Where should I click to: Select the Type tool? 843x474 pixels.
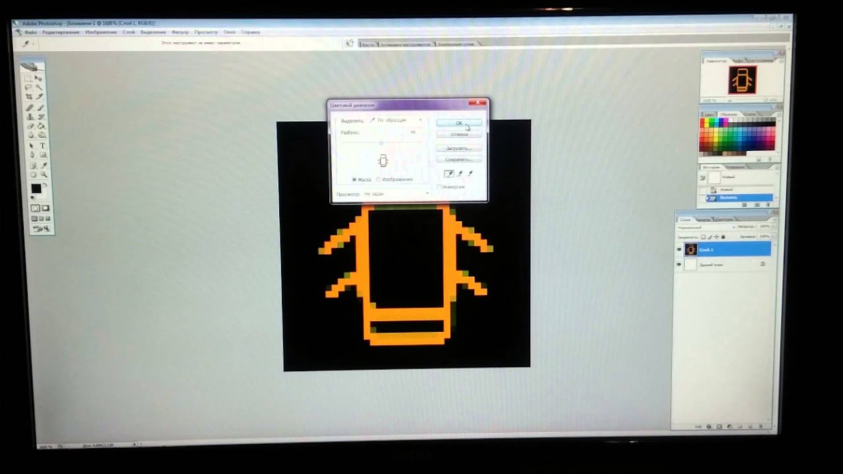[x=42, y=145]
